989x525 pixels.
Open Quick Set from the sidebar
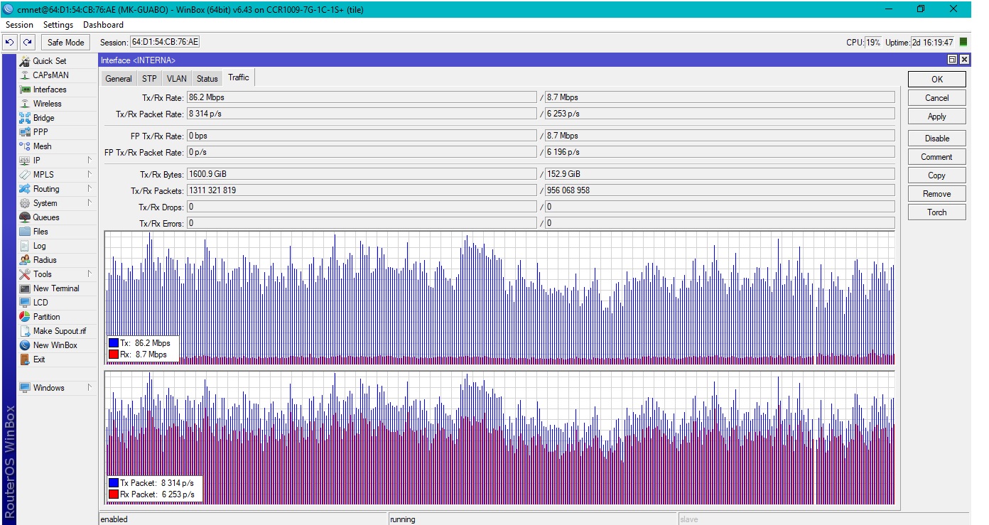[x=49, y=61]
